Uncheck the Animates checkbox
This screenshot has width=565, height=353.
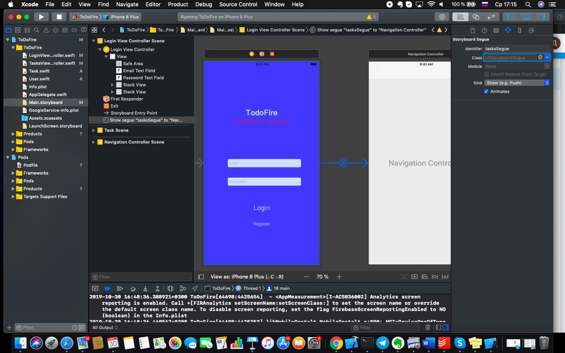click(486, 91)
